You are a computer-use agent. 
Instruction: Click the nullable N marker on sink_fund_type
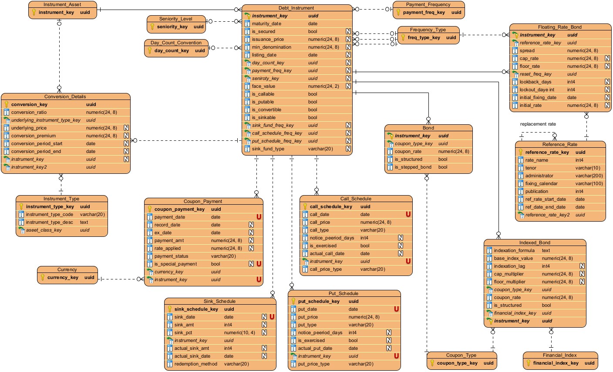[x=348, y=149]
